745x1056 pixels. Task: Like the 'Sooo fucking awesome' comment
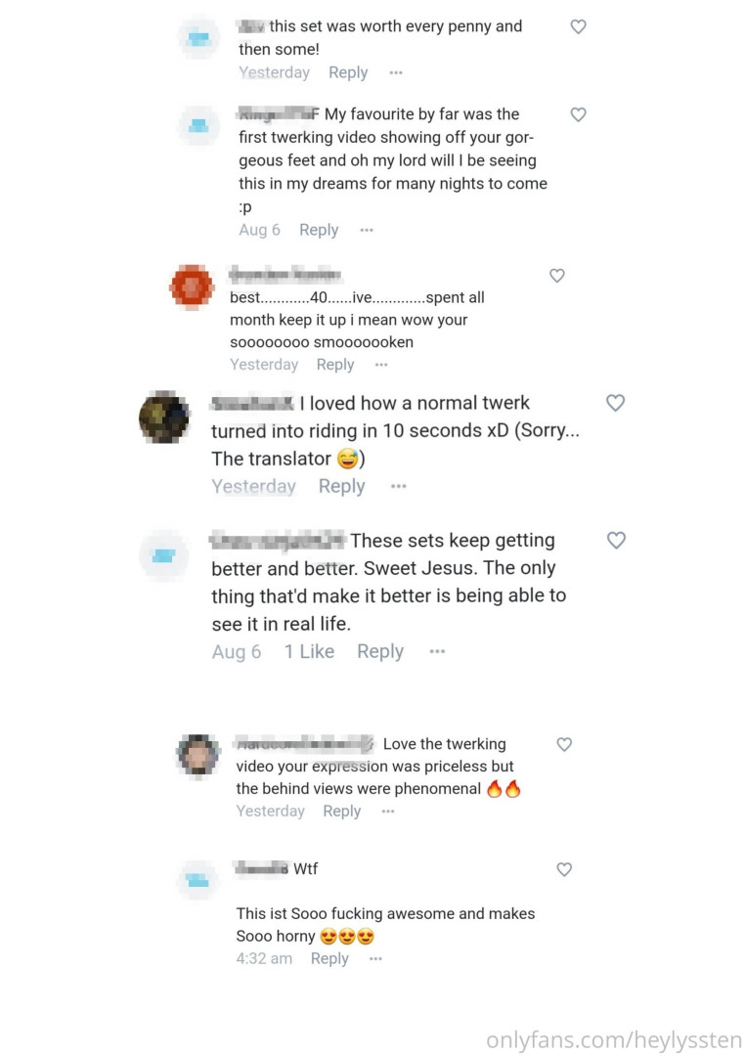(x=564, y=869)
